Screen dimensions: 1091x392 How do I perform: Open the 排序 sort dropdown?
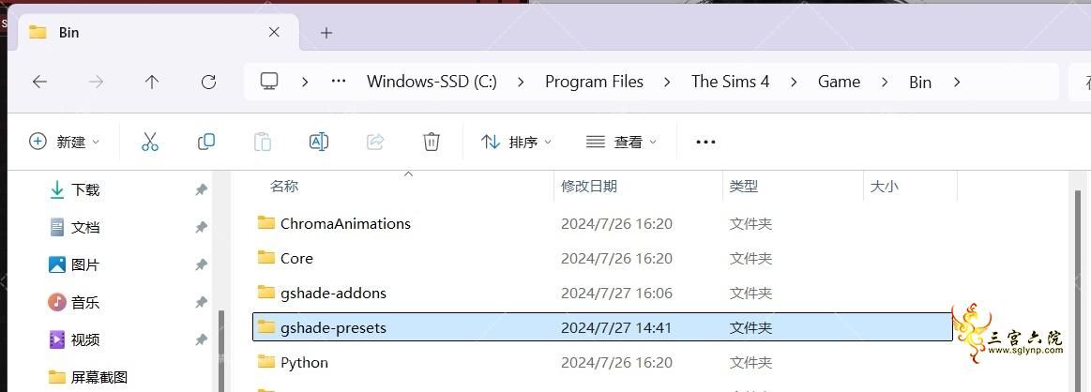(x=516, y=142)
